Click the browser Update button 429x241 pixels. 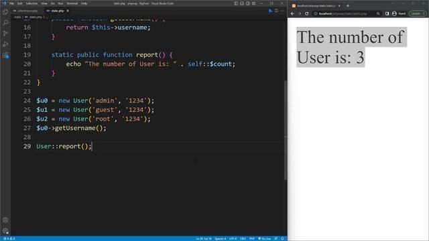pyautogui.click(x=417, y=13)
